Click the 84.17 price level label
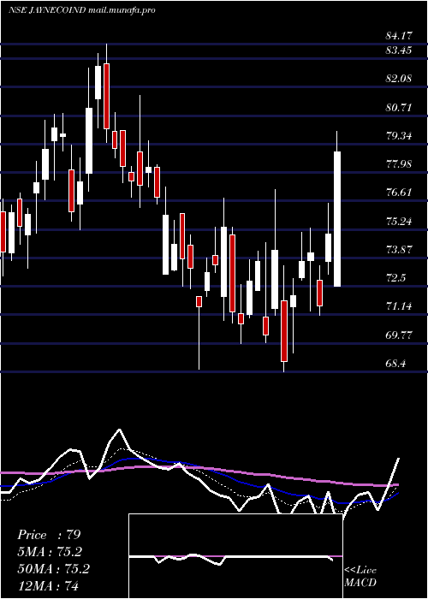 [399, 36]
